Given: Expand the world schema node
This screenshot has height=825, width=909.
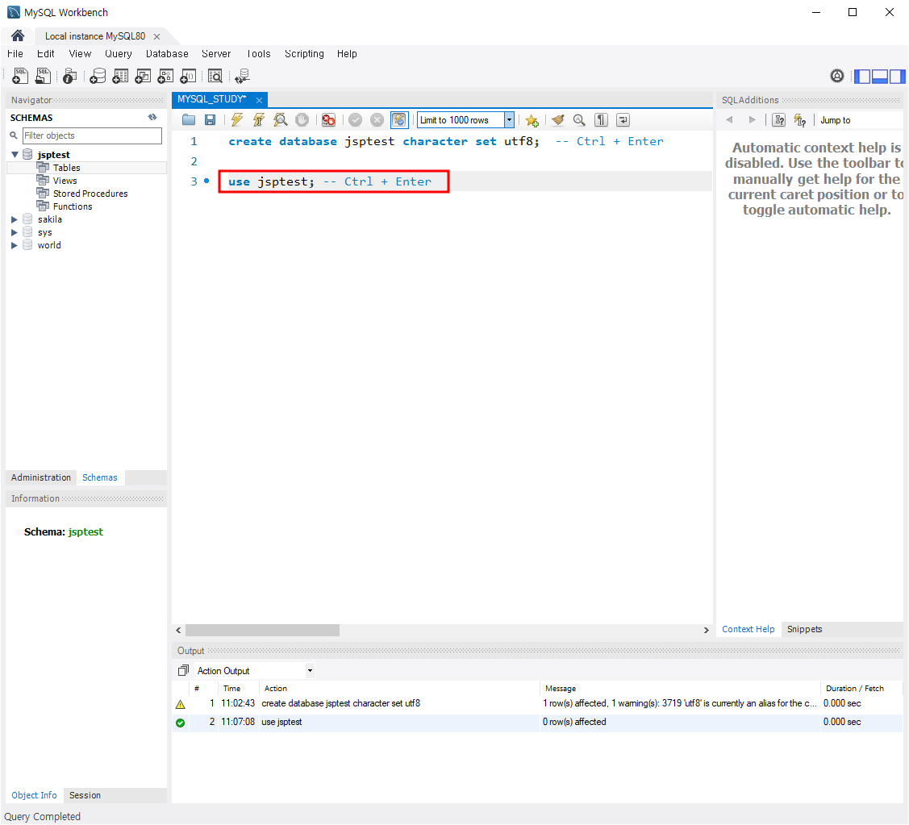Looking at the screenshot, I should tap(15, 245).
